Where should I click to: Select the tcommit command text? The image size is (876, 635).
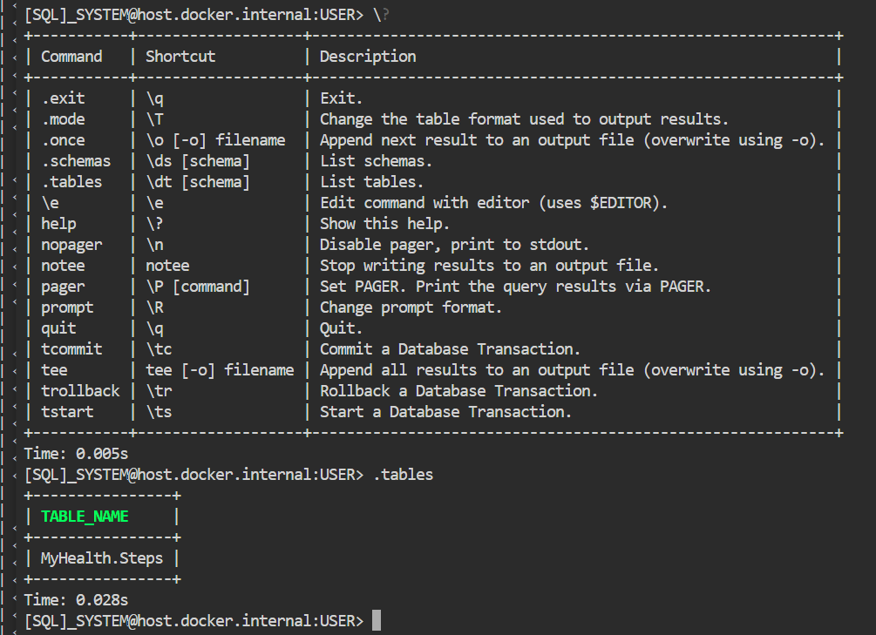point(71,348)
